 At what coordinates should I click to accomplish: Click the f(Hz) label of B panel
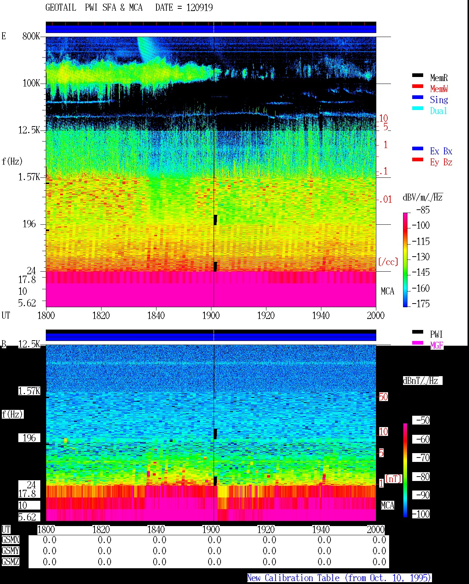12,415
